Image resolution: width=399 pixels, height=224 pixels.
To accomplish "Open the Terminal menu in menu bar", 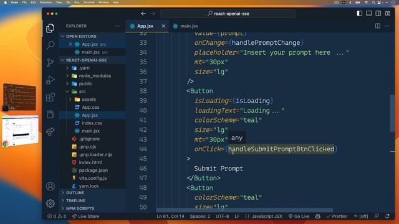I will pyautogui.click(x=89, y=2).
